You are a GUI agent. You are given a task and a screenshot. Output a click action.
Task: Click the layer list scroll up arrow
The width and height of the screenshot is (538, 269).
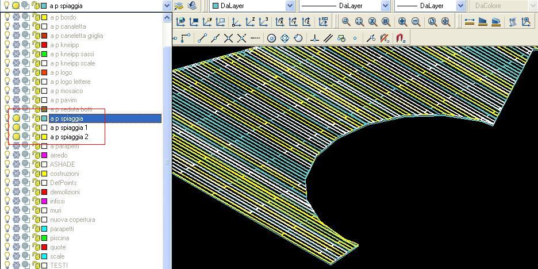coord(167,18)
